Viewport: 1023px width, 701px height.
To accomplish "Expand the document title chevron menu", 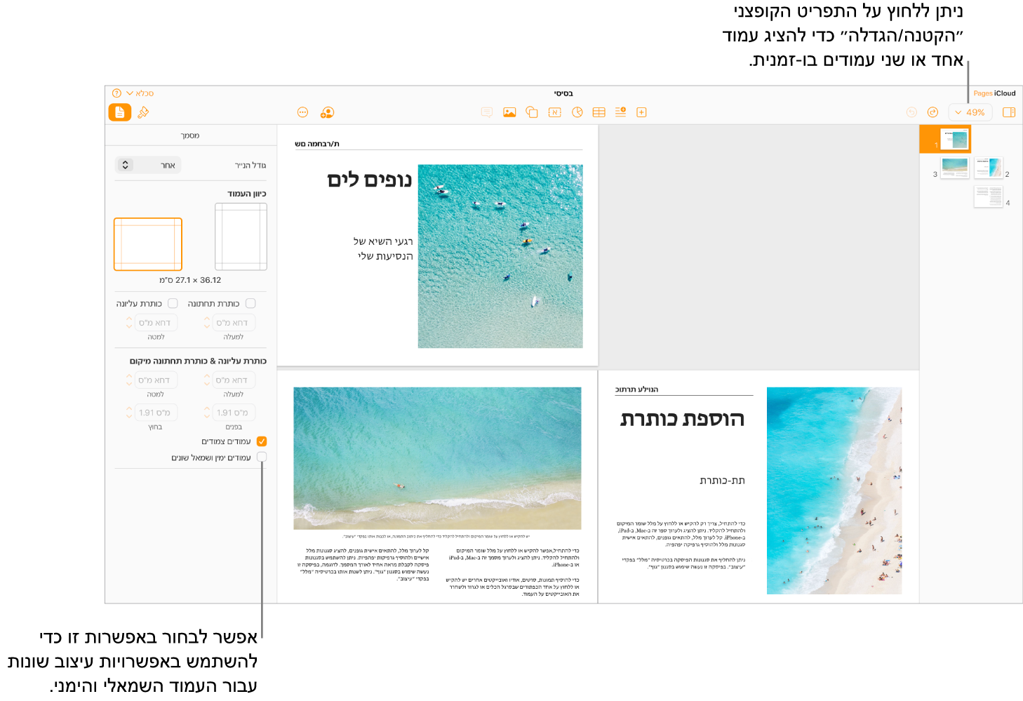I will click(129, 93).
